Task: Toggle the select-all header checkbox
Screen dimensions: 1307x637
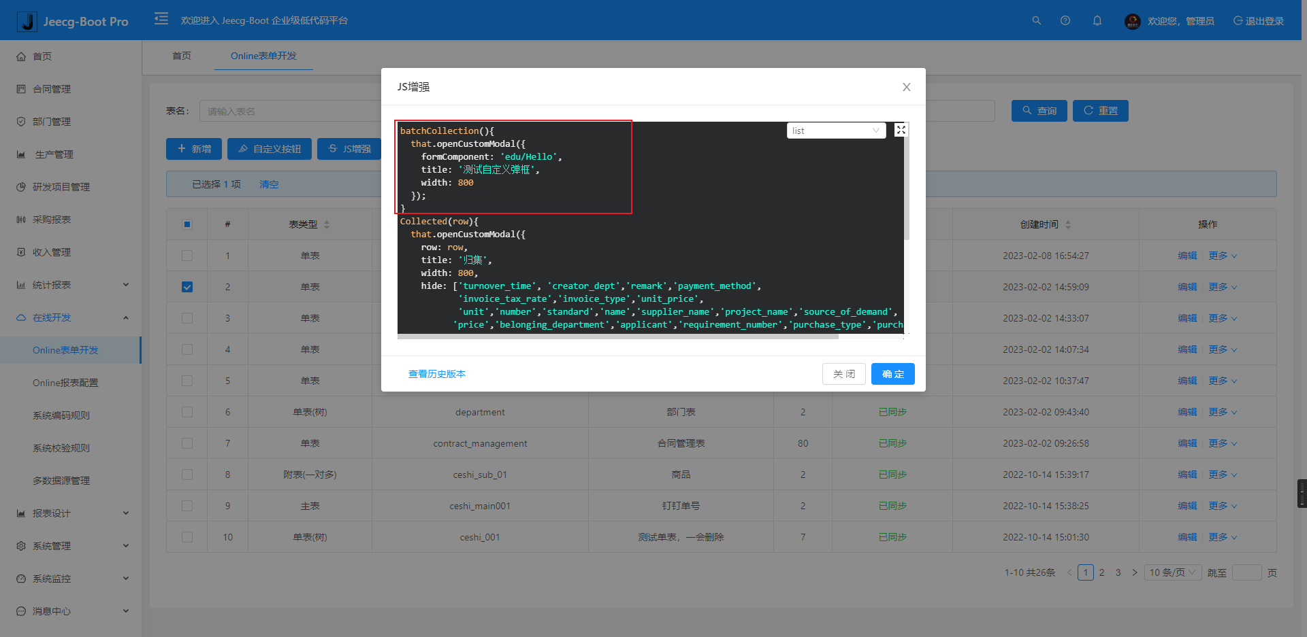Action: click(187, 224)
